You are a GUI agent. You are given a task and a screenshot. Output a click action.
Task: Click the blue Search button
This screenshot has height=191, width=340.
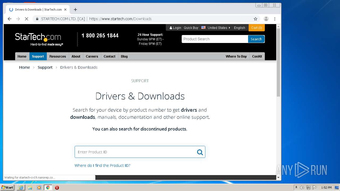(256, 39)
